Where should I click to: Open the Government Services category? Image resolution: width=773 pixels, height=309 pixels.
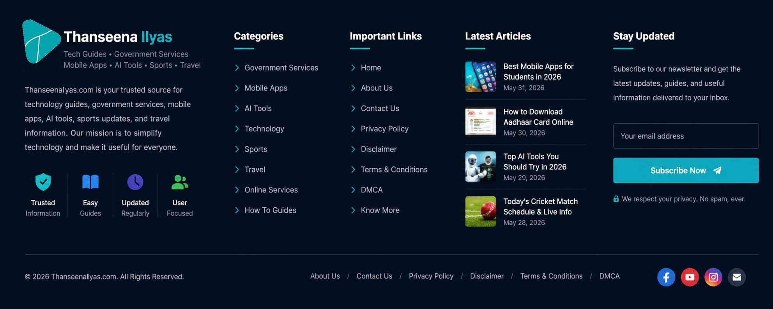(x=281, y=68)
